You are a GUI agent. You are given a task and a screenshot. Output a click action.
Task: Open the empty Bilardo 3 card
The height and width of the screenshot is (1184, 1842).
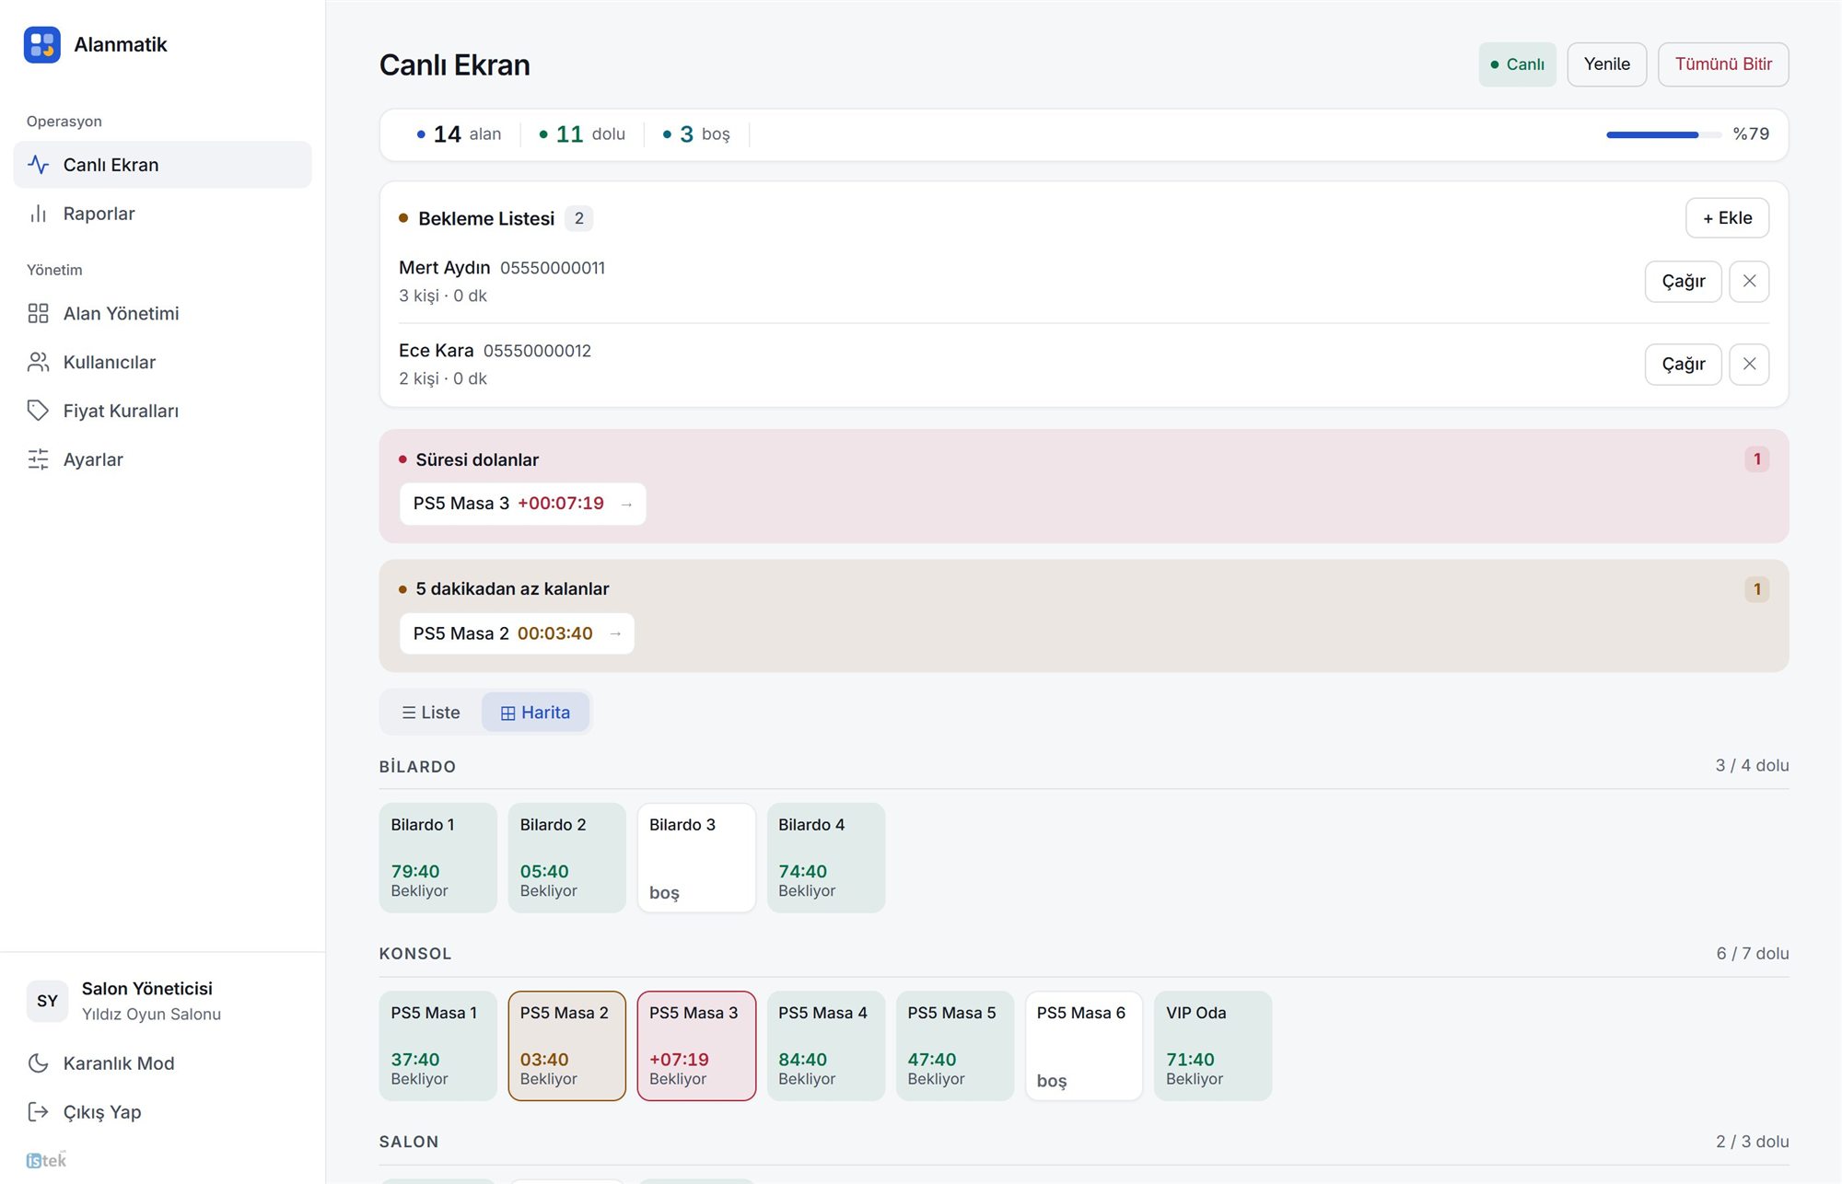[696, 858]
